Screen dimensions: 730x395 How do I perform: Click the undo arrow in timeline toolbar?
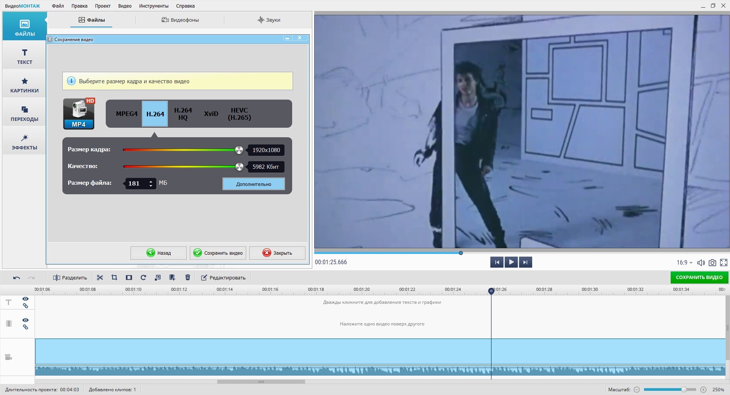pos(16,278)
